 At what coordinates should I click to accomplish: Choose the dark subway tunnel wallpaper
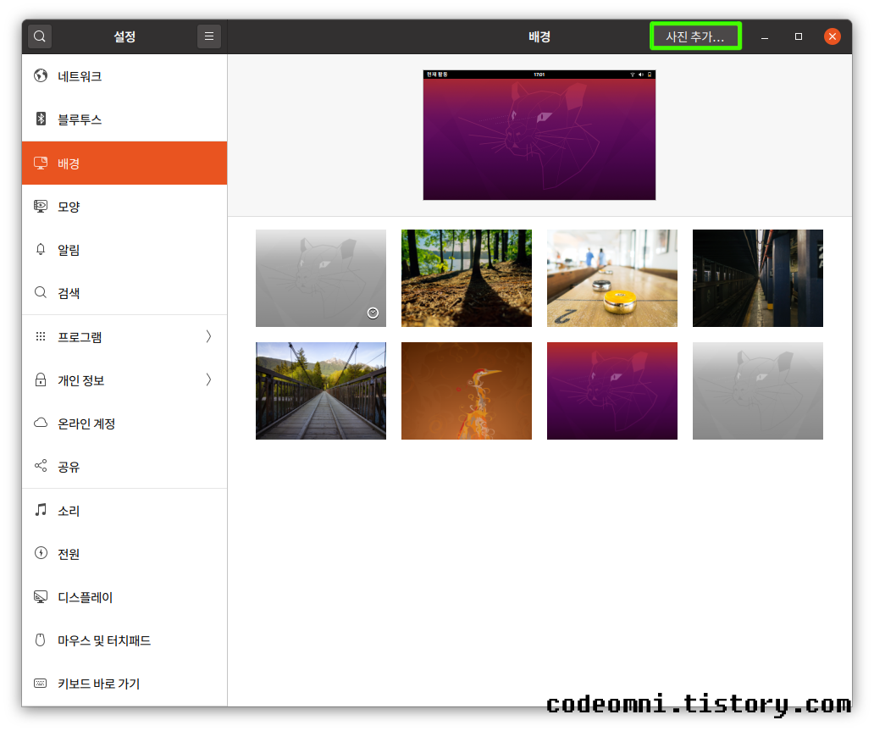point(757,278)
